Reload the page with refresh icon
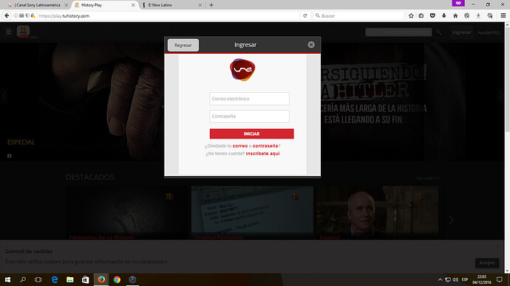The height and width of the screenshot is (286, 510). pos(305,15)
